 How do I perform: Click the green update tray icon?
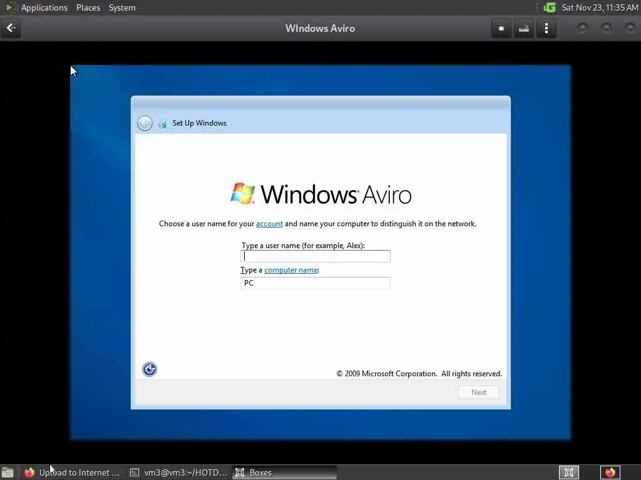tap(550, 7)
